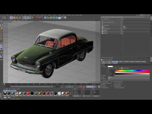Open the Project tab in second tab row
This screenshot has height=114, width=152.
[x=115, y=63]
